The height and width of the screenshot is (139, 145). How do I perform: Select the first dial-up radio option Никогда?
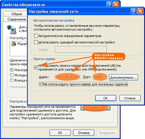click(x=12, y=70)
